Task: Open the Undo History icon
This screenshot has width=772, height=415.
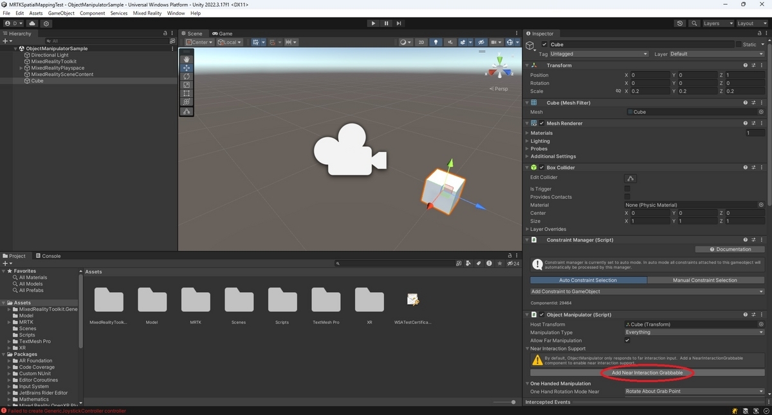Action: pyautogui.click(x=680, y=23)
